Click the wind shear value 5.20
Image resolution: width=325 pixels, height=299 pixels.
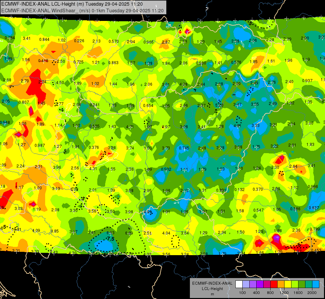coord(219,105)
